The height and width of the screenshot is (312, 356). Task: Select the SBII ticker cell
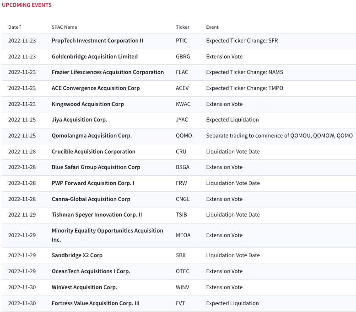click(180, 255)
